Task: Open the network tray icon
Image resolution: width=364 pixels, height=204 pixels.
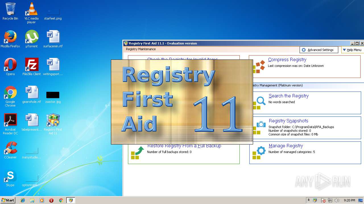Action: point(330,200)
